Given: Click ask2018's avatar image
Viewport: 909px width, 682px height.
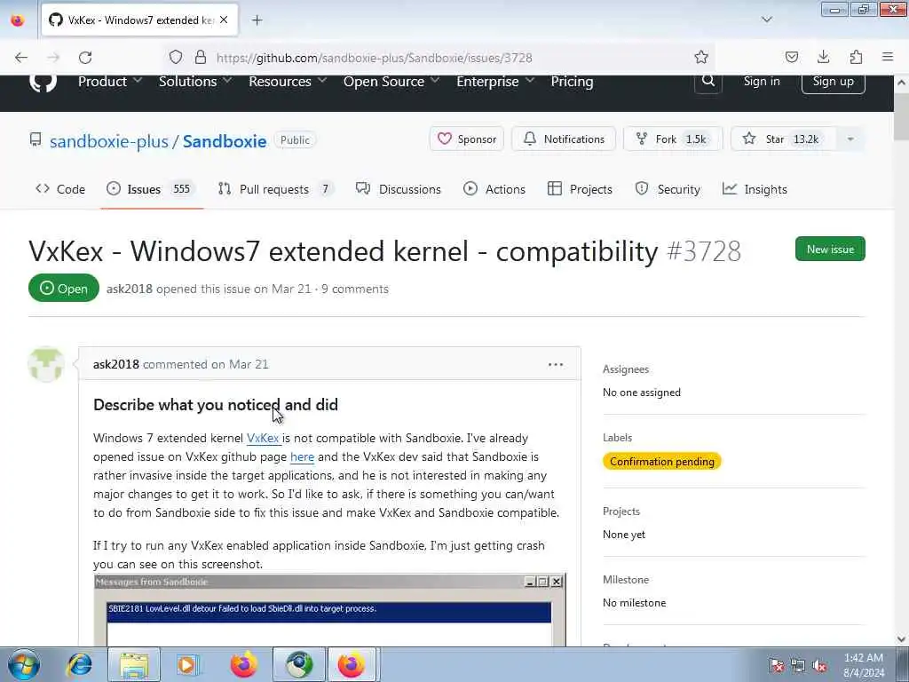Looking at the screenshot, I should tap(46, 364).
